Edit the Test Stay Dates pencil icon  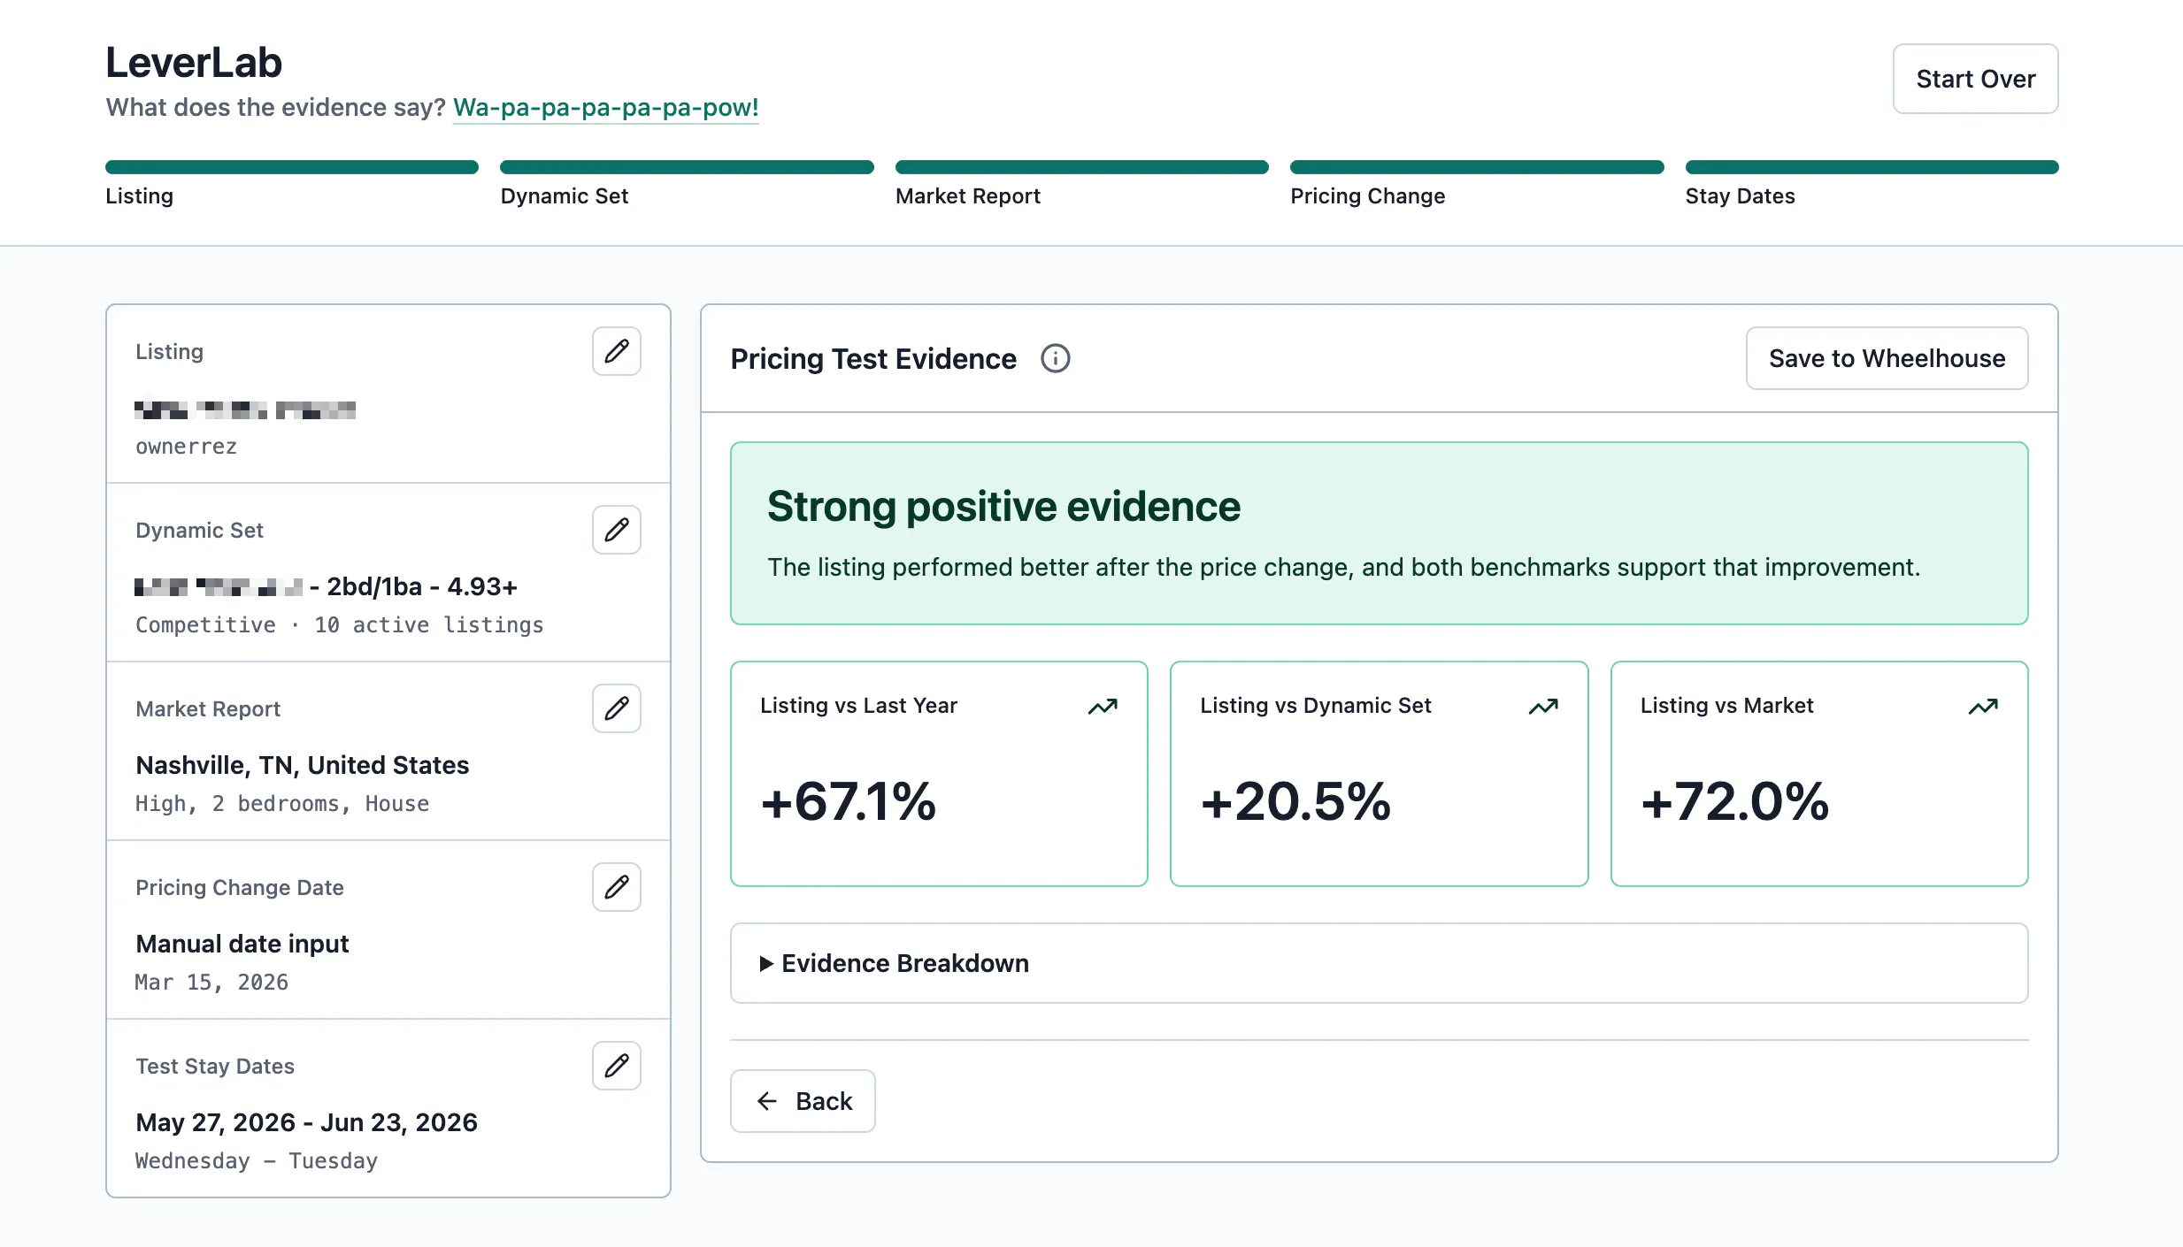tap(617, 1066)
